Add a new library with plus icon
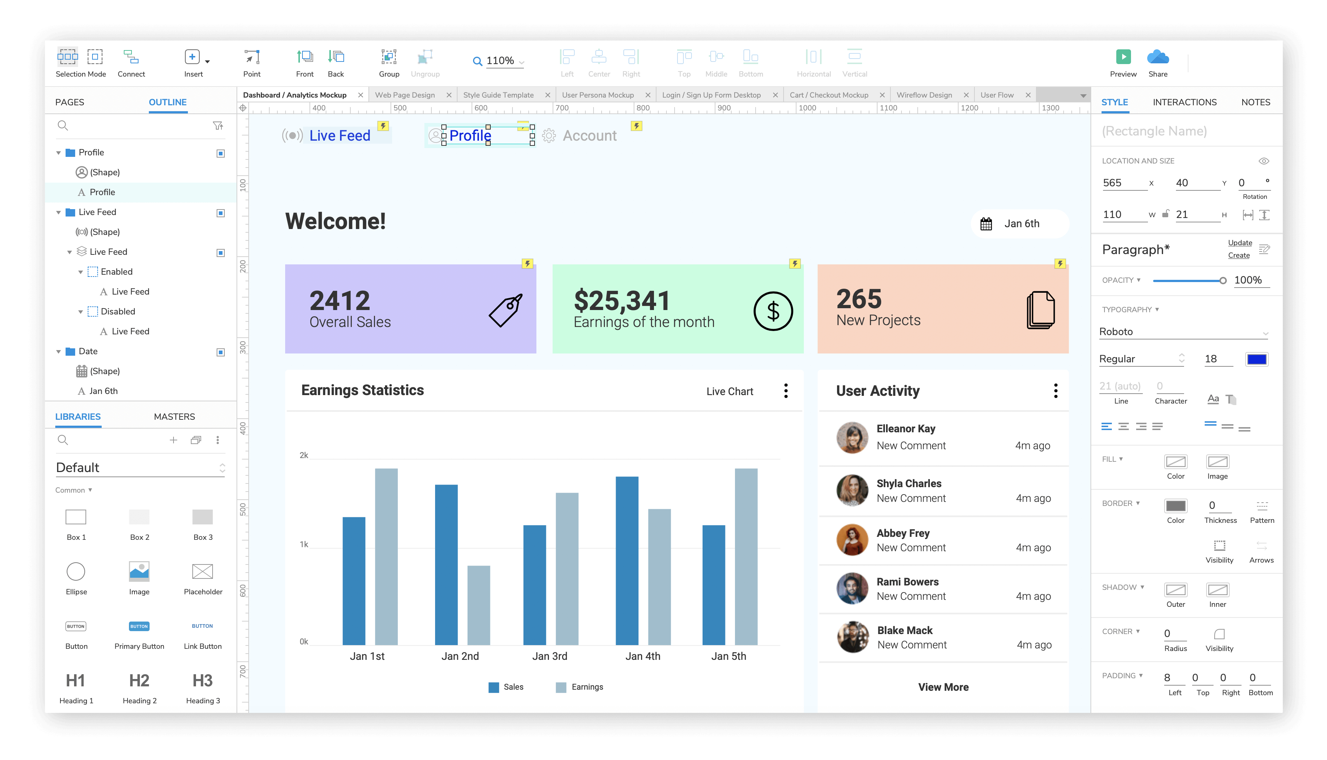Viewport: 1327px width, 760px height. (x=174, y=440)
